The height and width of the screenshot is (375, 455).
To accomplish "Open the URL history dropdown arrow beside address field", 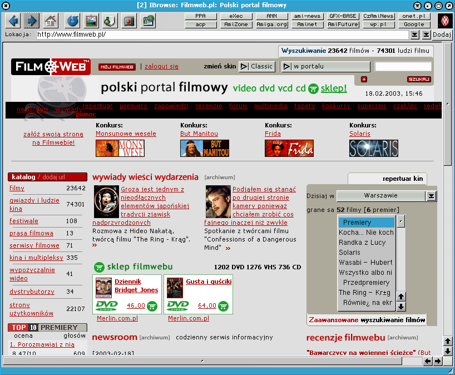I will 414,35.
